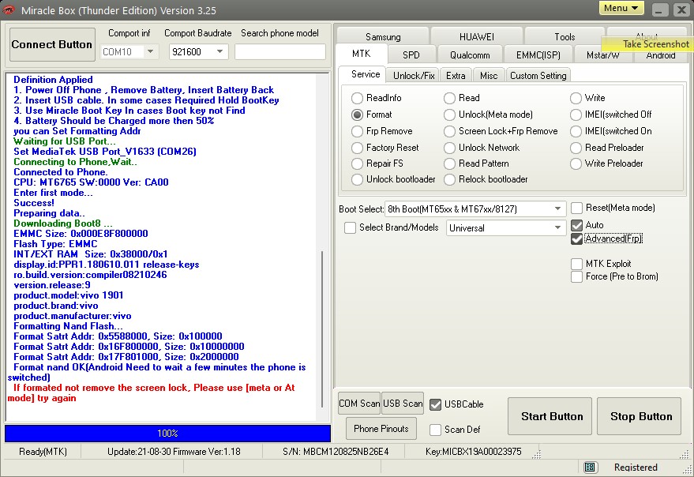This screenshot has width=694, height=477.
Task: Select the Frp Remove option
Action: 357,132
